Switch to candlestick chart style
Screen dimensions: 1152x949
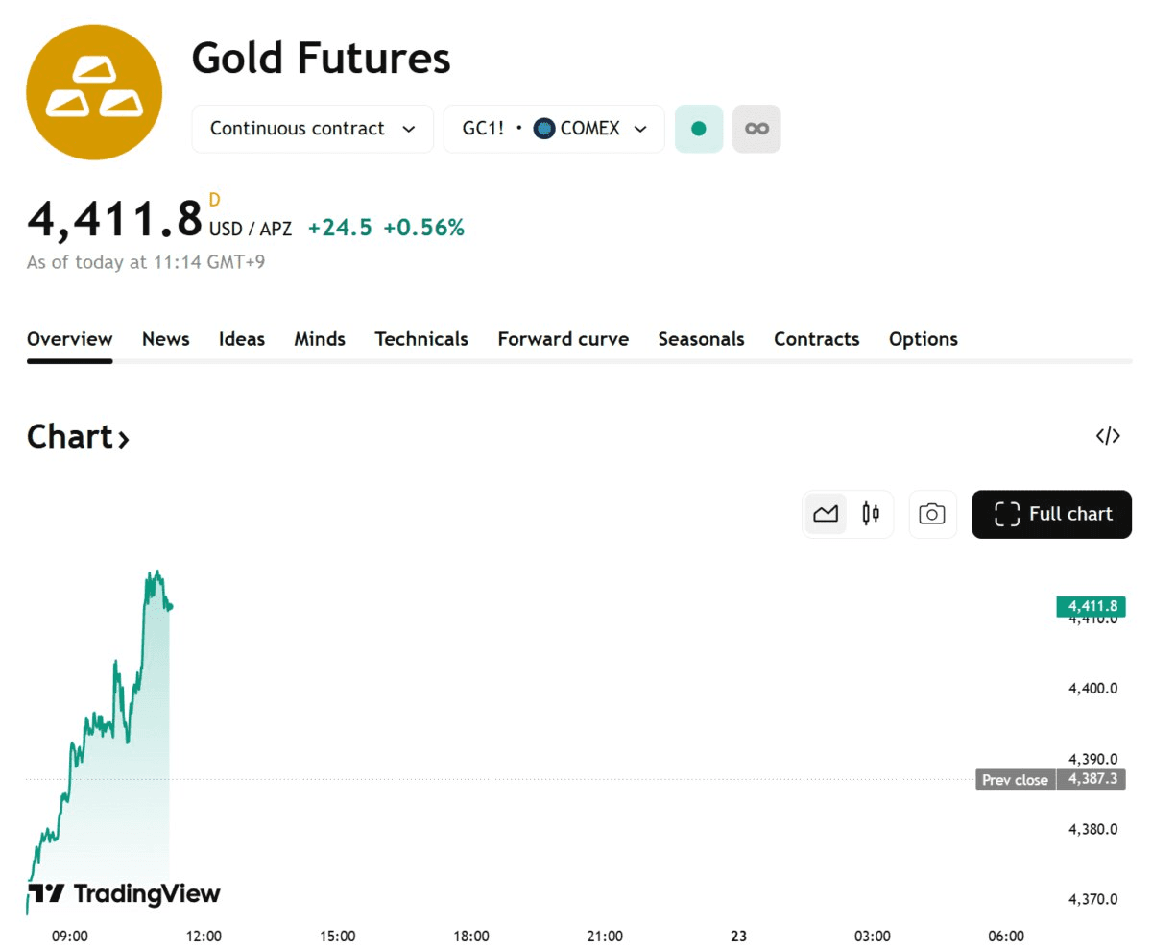[x=871, y=514]
